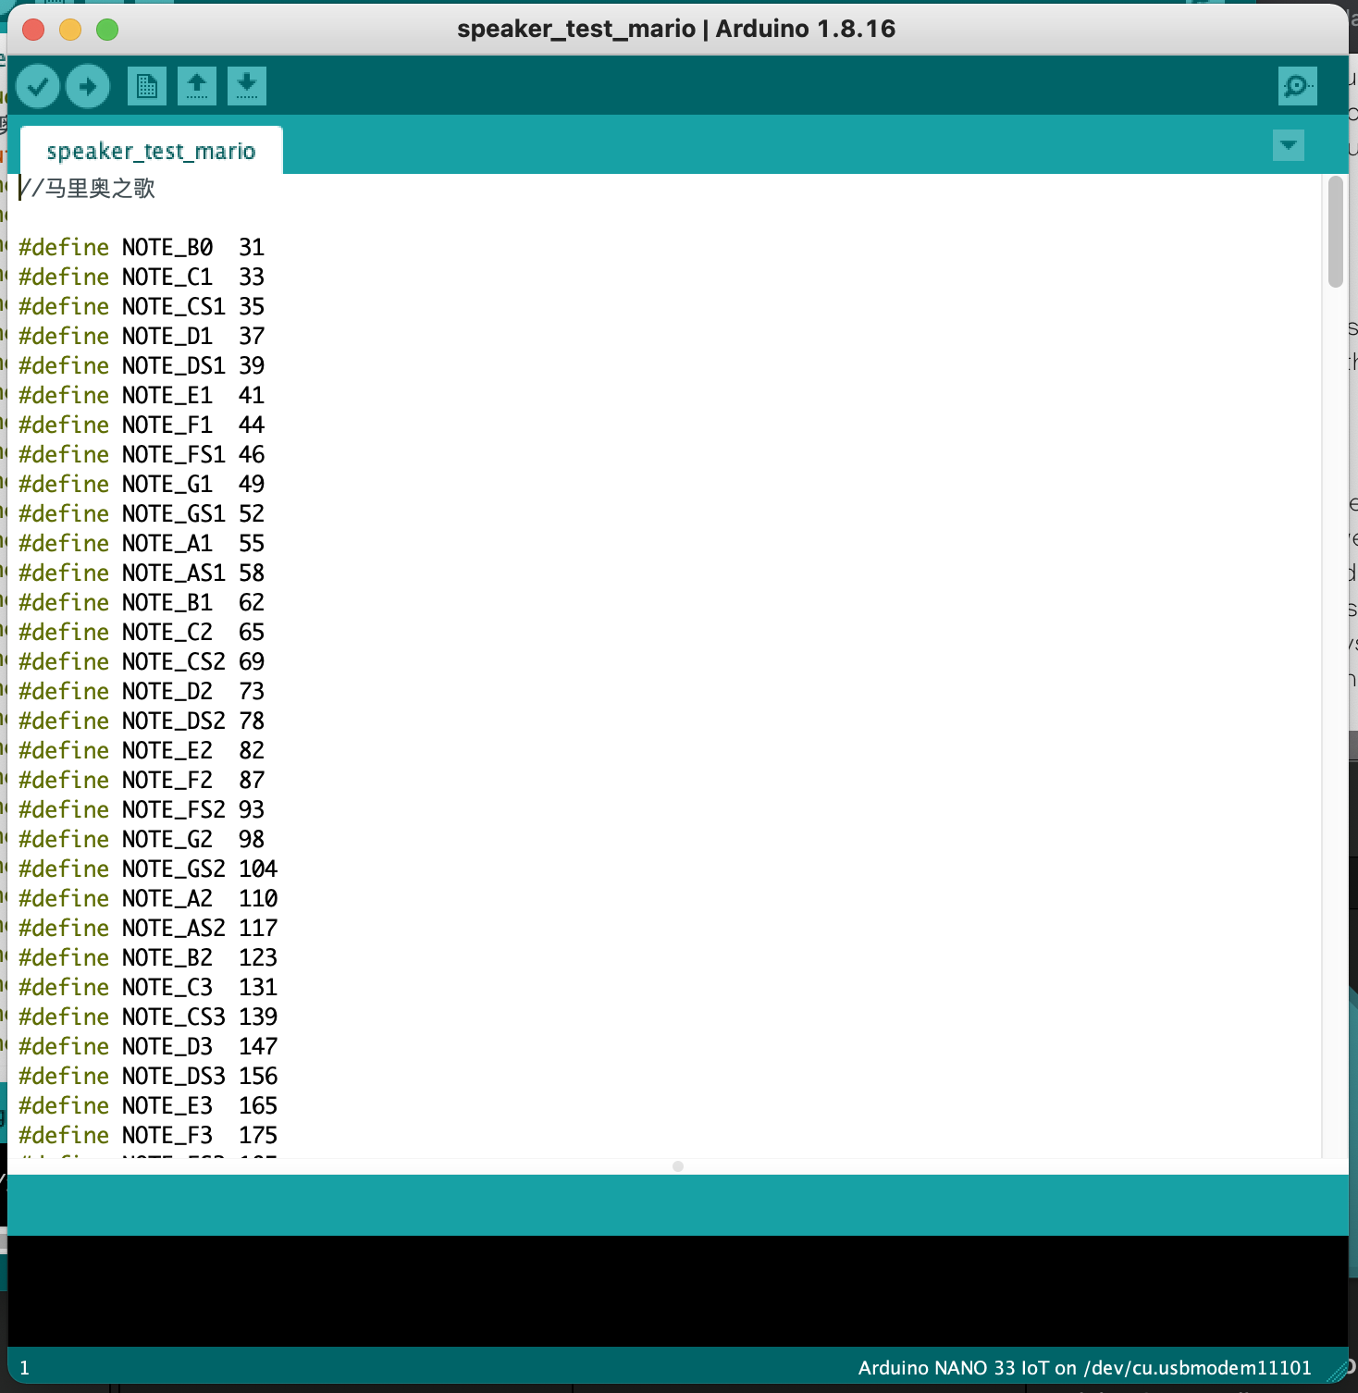The width and height of the screenshot is (1358, 1393).
Task: Save the sketch with the Save icon
Action: [247, 87]
